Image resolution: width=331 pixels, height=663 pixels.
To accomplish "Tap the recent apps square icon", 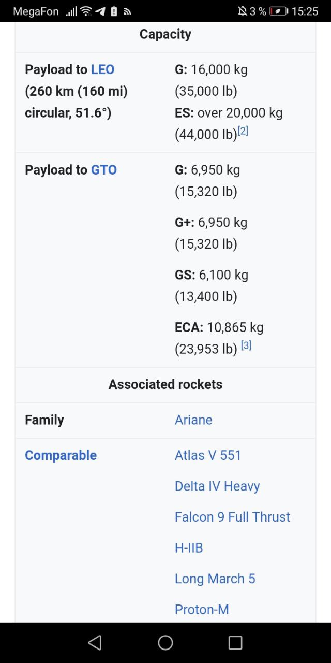I will click(x=235, y=643).
